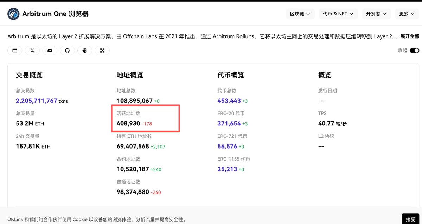Click the Arbitrum description paragraph text
This screenshot has height=224, width=422.
[203, 36]
